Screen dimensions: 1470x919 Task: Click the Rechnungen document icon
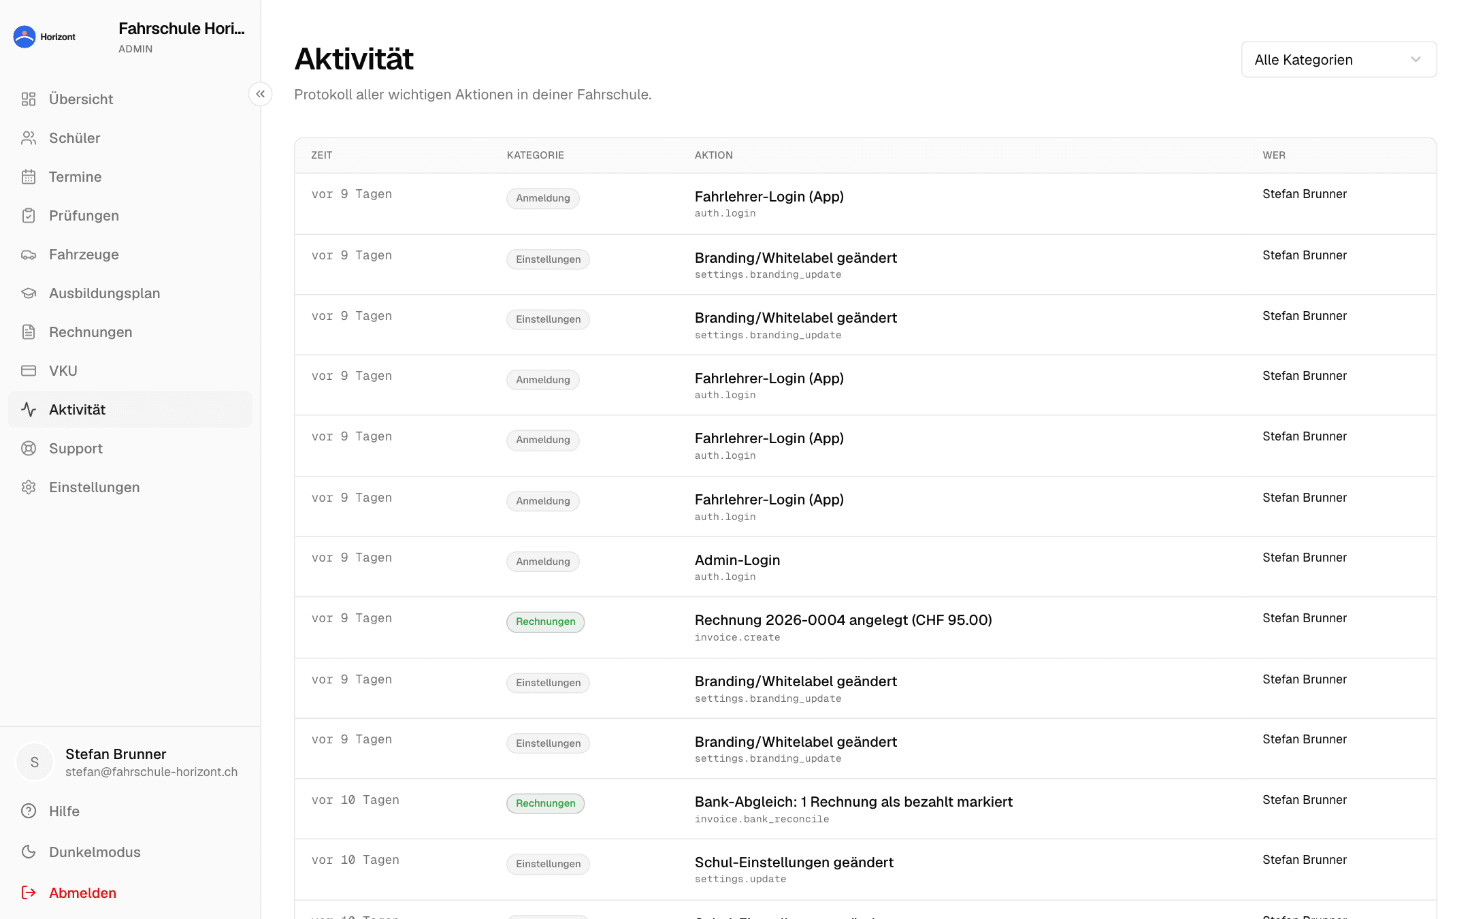tap(29, 332)
